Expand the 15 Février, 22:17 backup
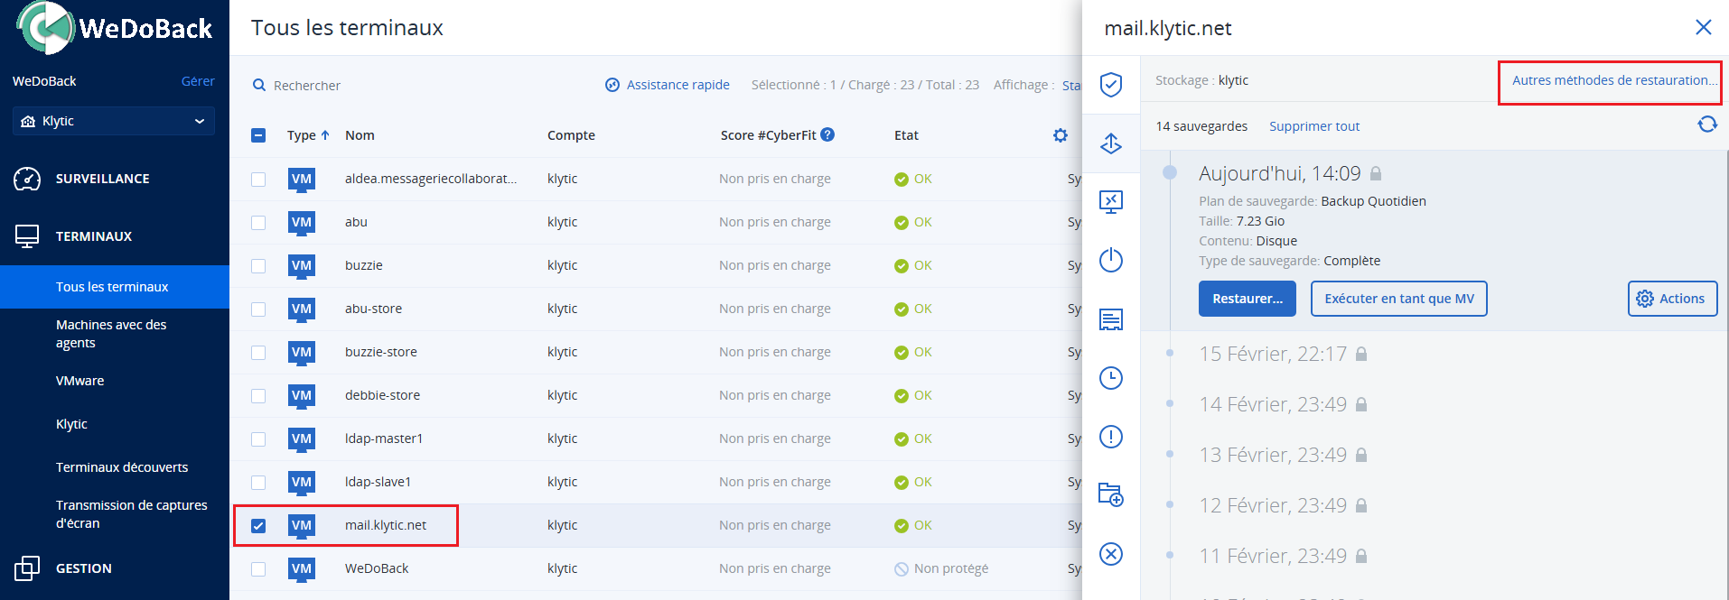This screenshot has width=1729, height=600. [x=1273, y=354]
